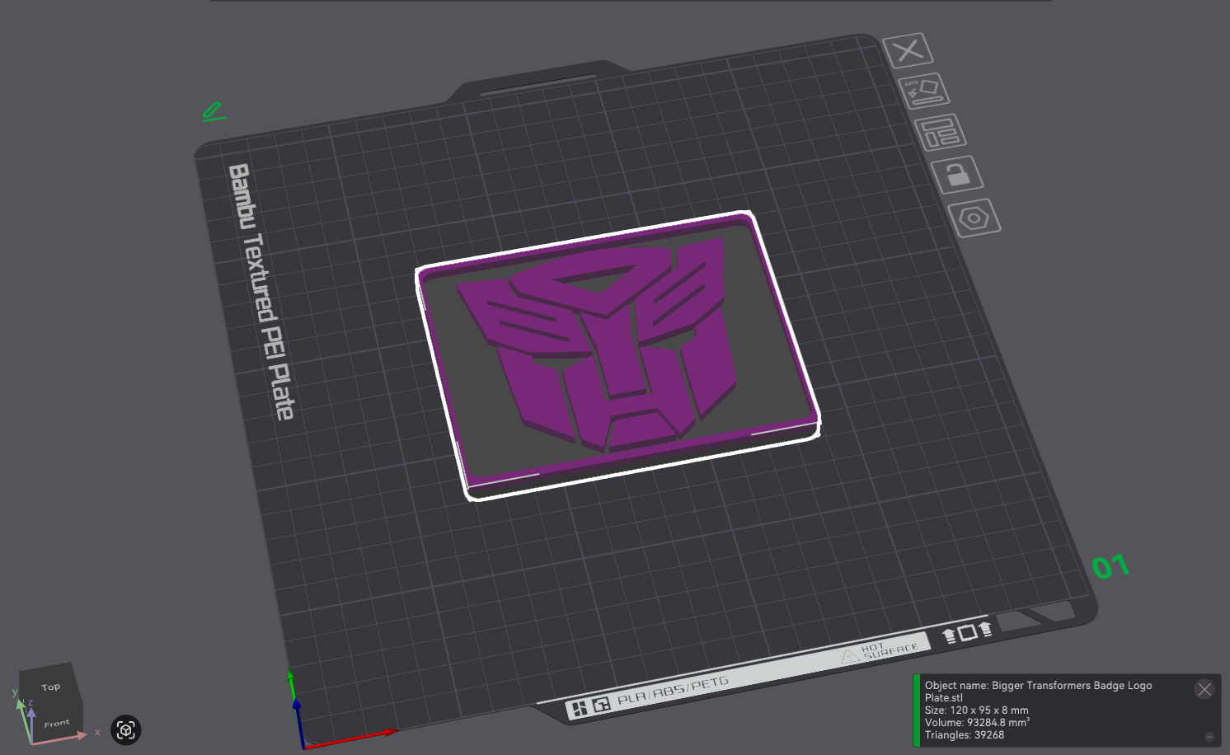Click the 'Size: 120 x 95 x 8 mm' text
1230x755 pixels.
tap(977, 710)
